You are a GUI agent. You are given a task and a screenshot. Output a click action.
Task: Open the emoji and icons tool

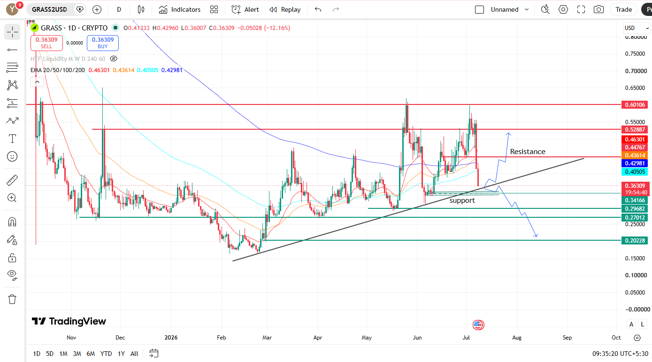pos(12,156)
